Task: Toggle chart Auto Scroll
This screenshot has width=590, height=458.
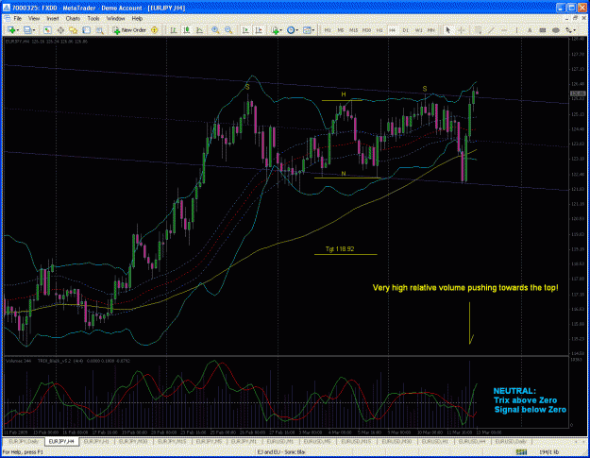Action: coord(245,30)
